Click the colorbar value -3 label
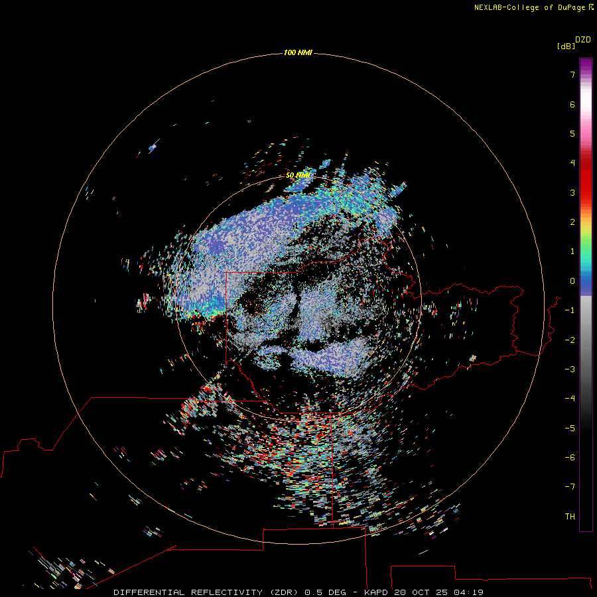 tap(570, 369)
